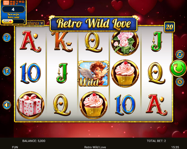Click the Retro Bet value 4 field
This screenshot has height=149, width=187.
pyautogui.click(x=13, y=9)
